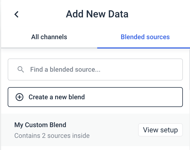Click the blue underline under Blended sources

143,48
